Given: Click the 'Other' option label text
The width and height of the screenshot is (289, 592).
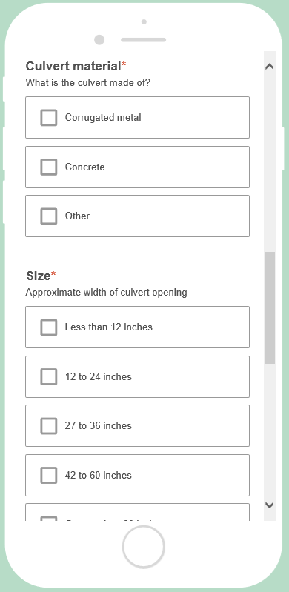Looking at the screenshot, I should pyautogui.click(x=78, y=216).
